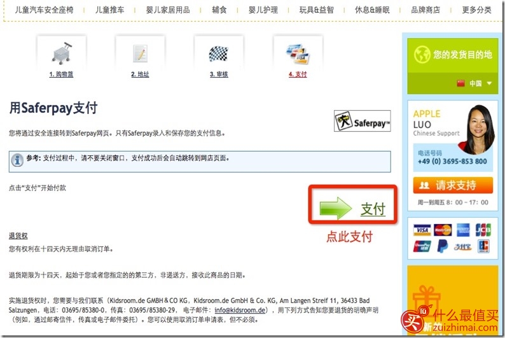The width and height of the screenshot is (505, 338).
Task: Go to step 1. 购物篮
Action: tap(61, 74)
